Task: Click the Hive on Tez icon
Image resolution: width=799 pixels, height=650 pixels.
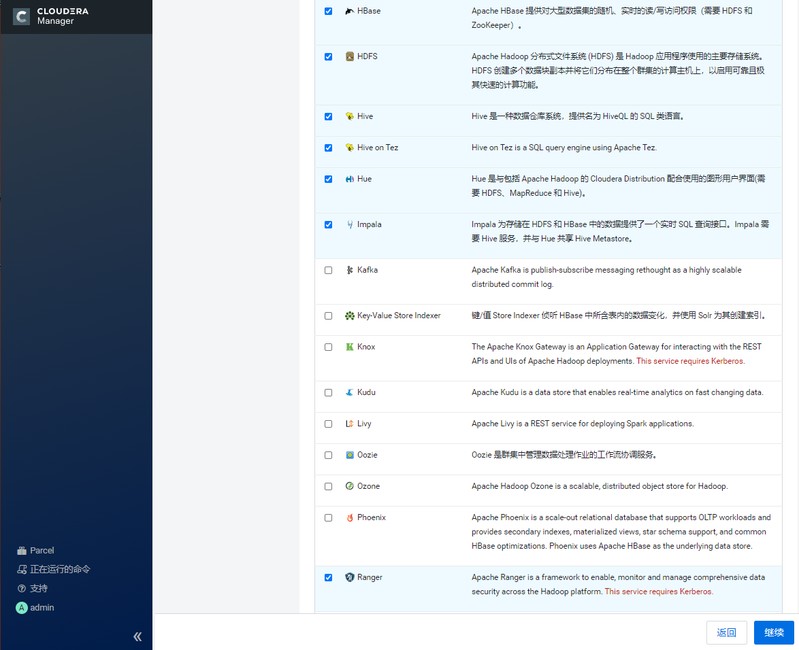Action: [350, 148]
